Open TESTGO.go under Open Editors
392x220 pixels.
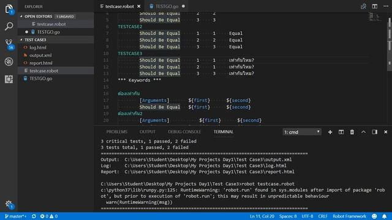point(48,32)
